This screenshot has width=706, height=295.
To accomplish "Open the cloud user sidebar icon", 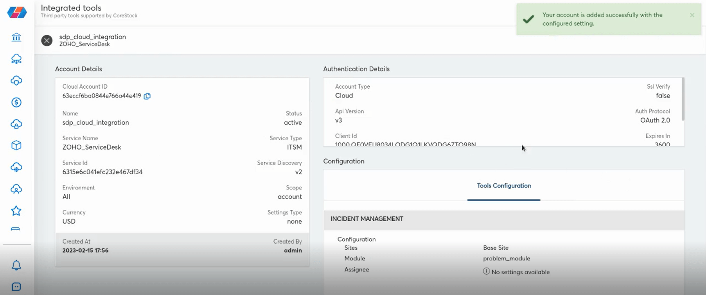I will pyautogui.click(x=16, y=189).
